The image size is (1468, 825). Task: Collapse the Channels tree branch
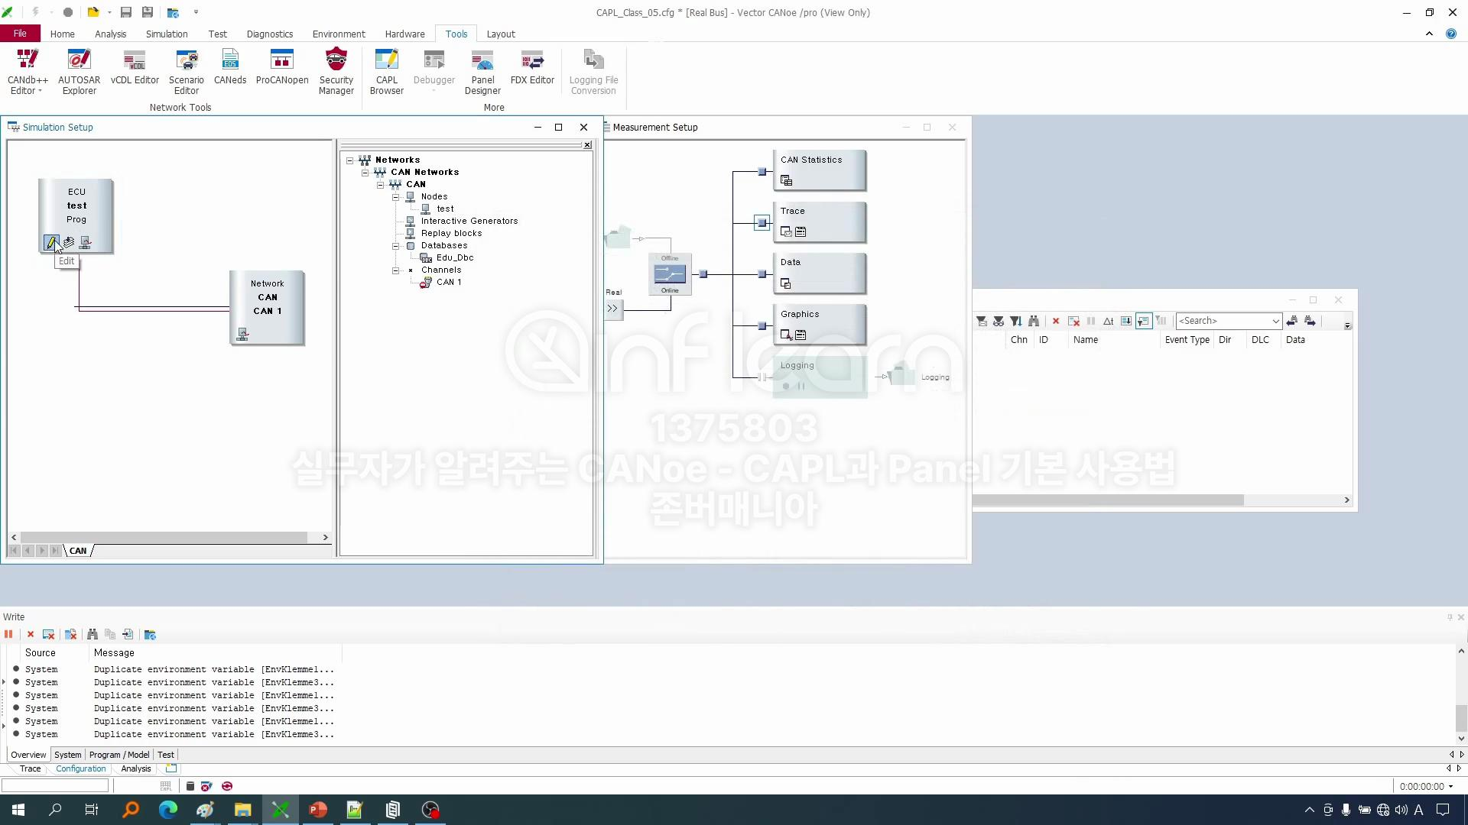(396, 270)
